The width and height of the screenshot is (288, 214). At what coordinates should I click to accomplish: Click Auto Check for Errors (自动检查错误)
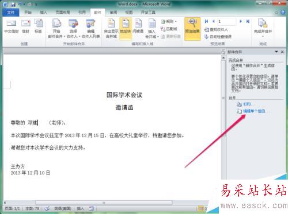click(x=218, y=37)
